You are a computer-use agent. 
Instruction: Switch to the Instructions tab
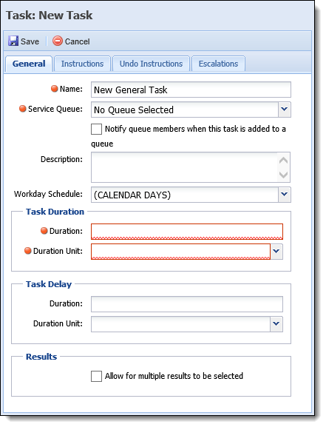[x=82, y=64]
